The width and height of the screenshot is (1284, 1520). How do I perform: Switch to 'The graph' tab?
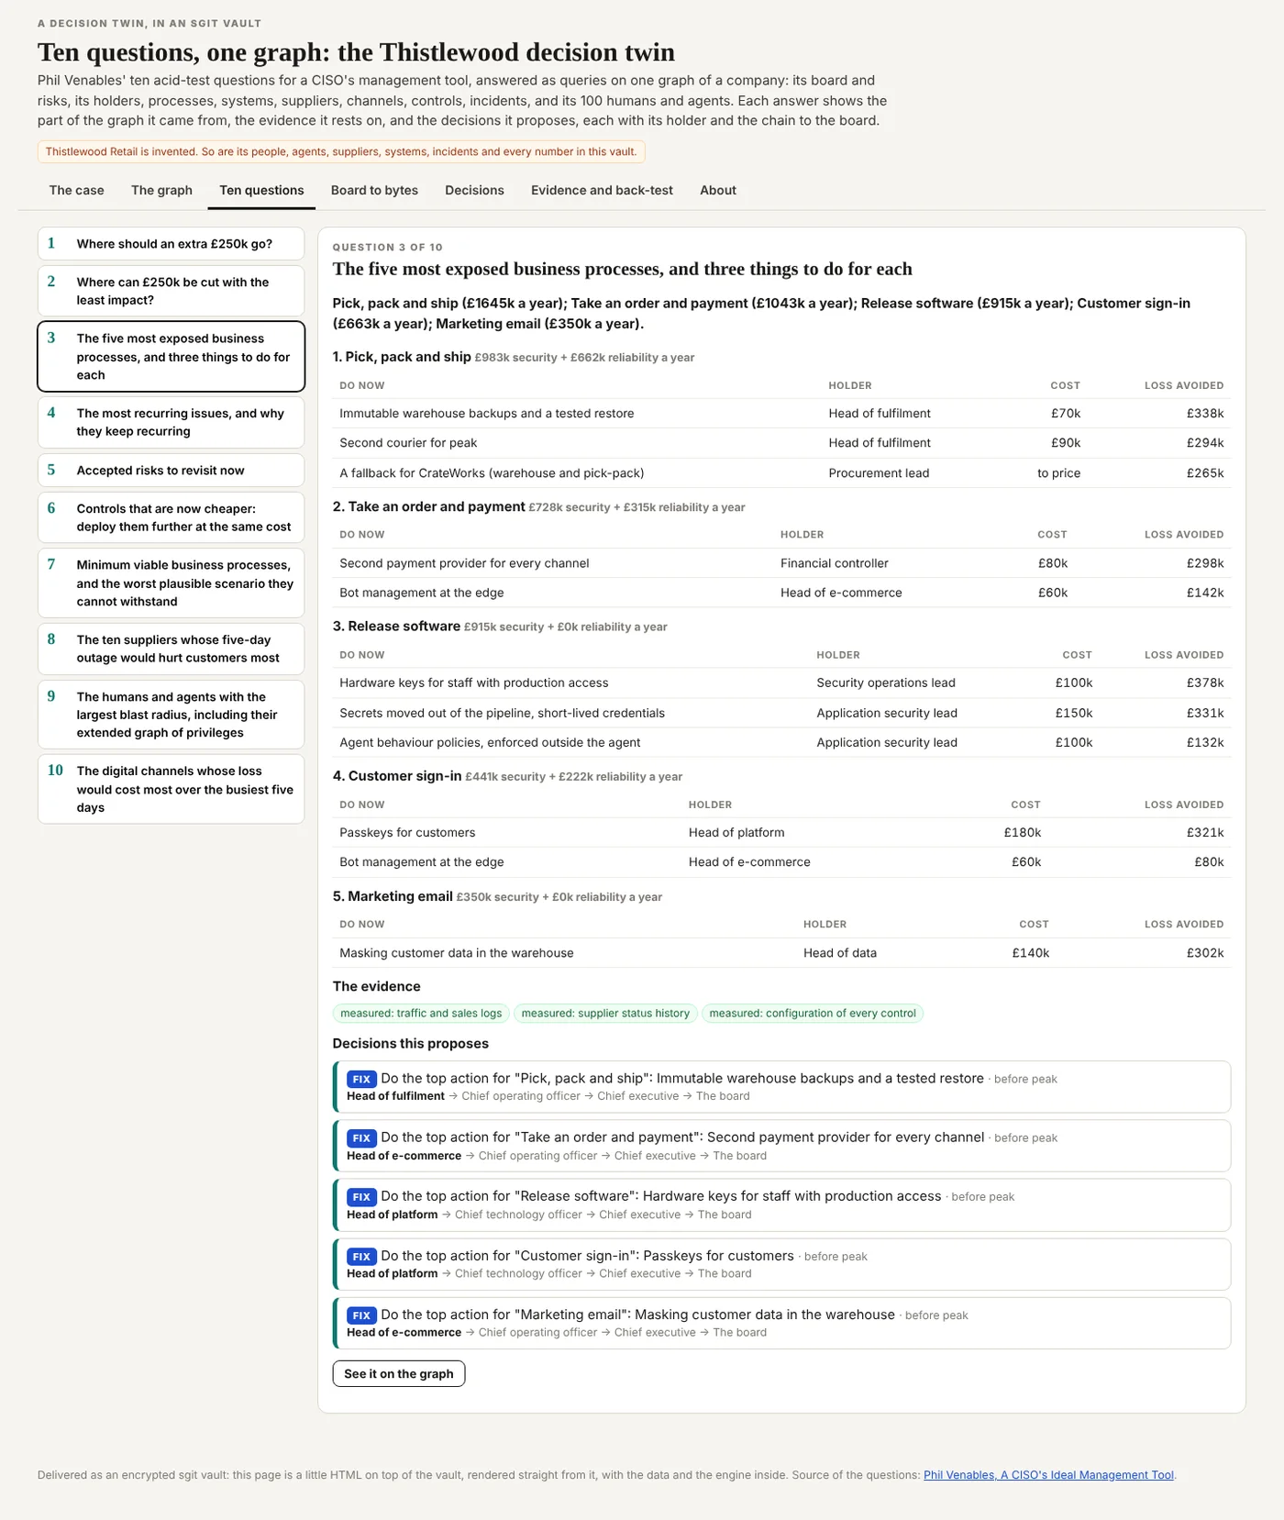161,190
